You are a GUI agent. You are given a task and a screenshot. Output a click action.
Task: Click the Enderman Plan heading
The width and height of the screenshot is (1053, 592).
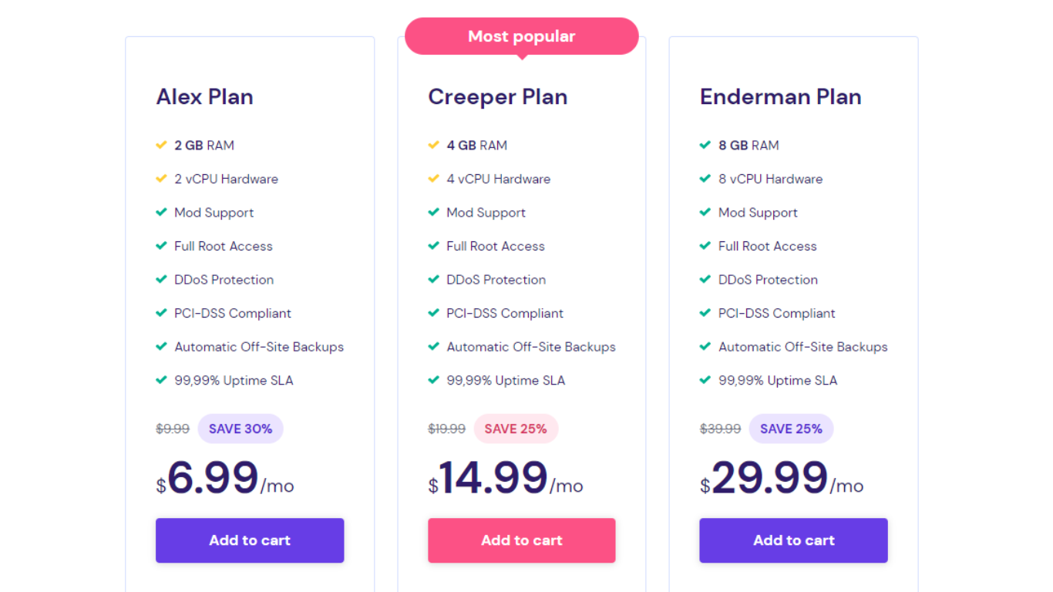tap(780, 97)
